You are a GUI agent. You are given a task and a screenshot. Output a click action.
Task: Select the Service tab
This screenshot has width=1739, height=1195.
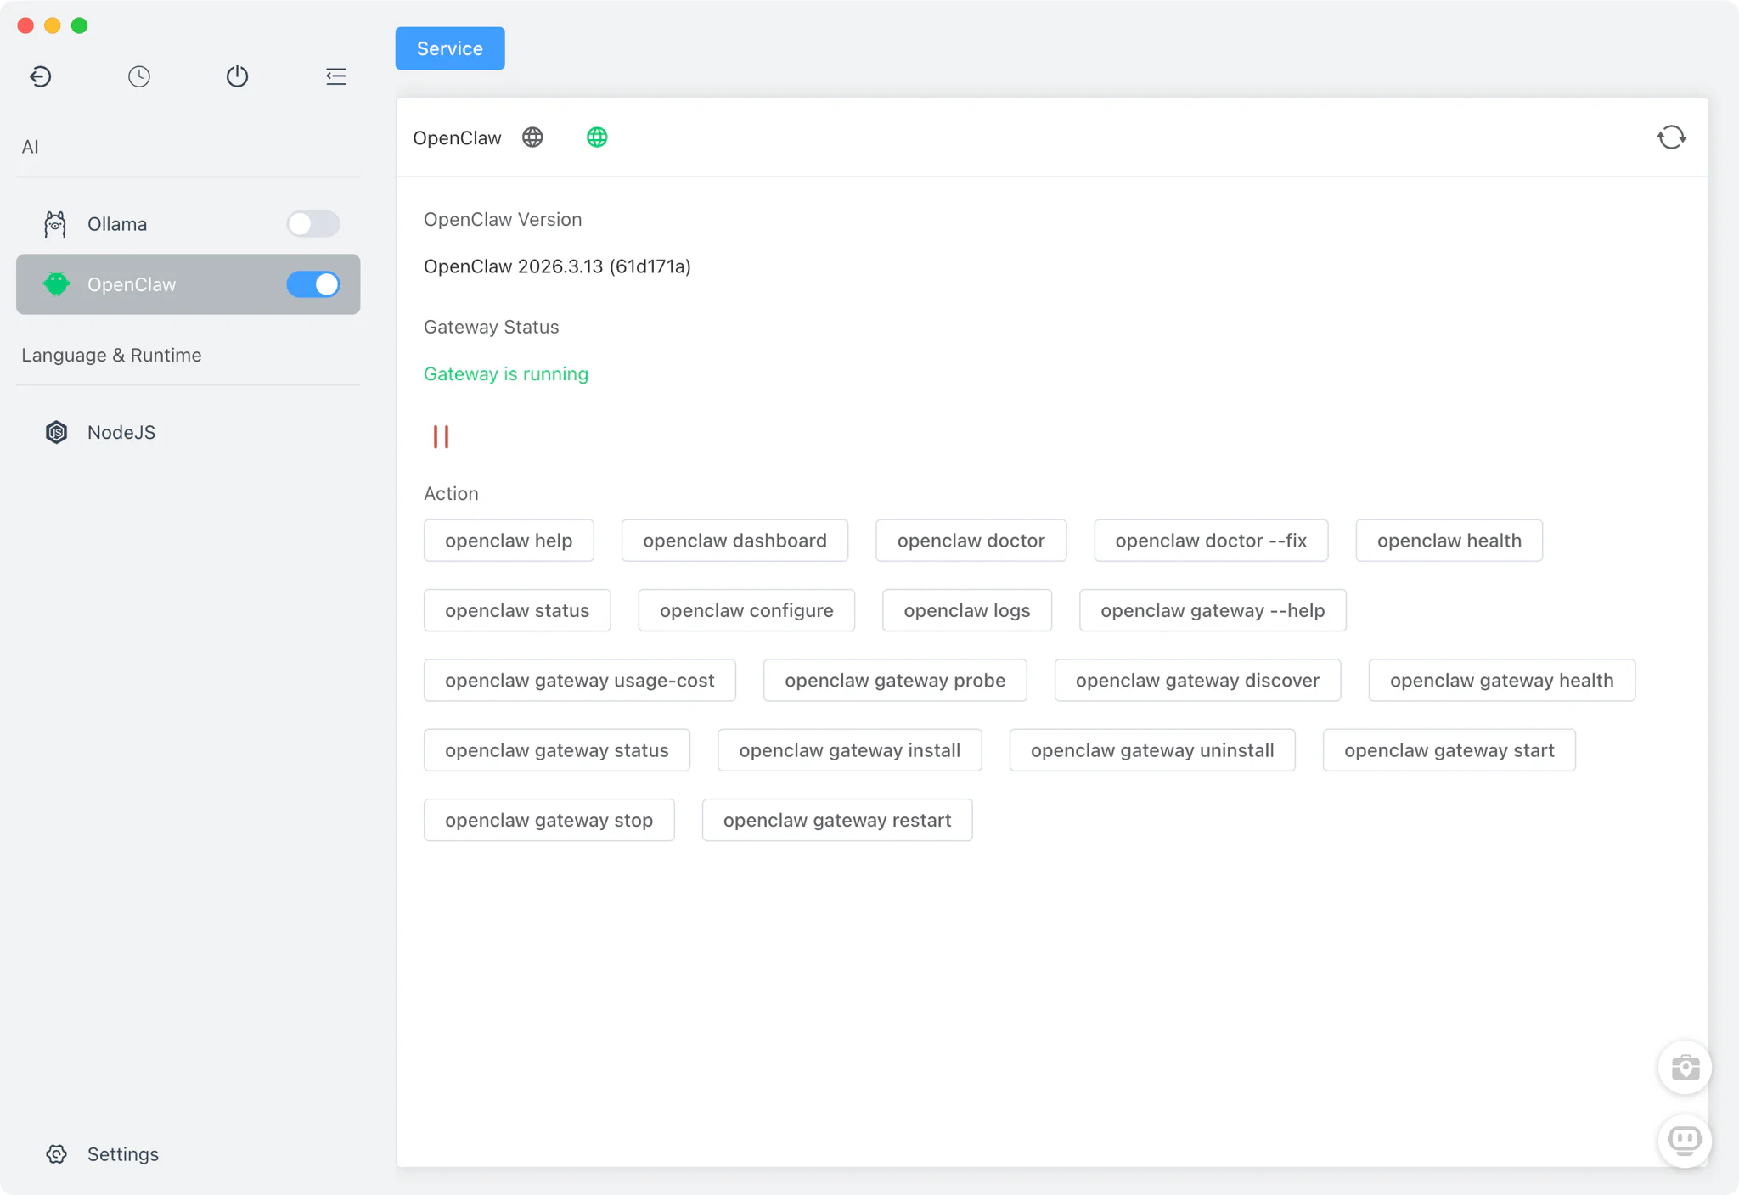[x=449, y=48]
